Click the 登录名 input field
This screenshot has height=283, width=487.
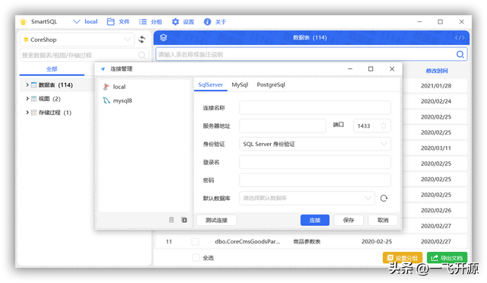(x=315, y=162)
